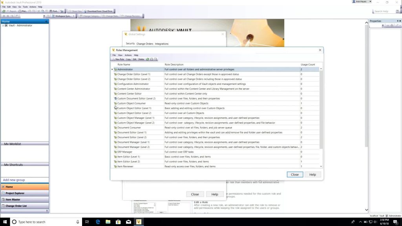Open the Autodesk Vault taskbar icon

point(138,222)
